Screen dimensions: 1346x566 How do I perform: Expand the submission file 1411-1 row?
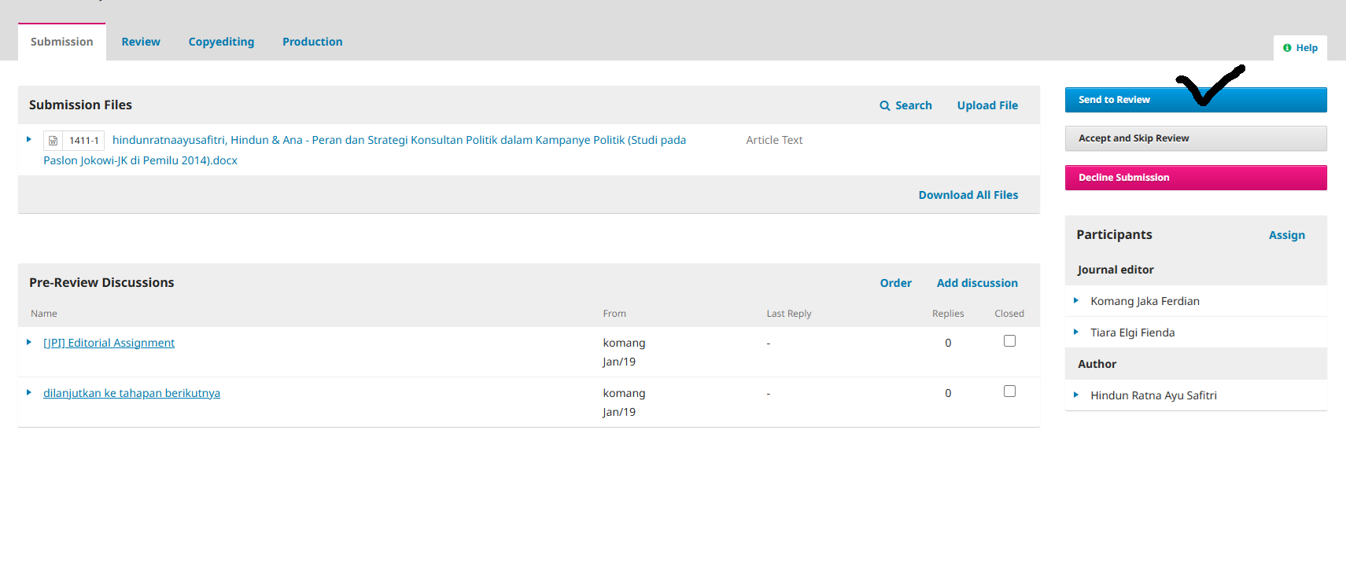[x=29, y=139]
